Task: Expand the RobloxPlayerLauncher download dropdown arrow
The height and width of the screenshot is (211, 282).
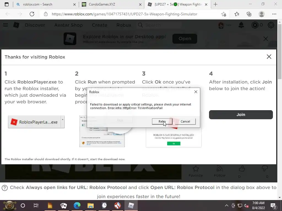Action: pyautogui.click(x=63, y=122)
